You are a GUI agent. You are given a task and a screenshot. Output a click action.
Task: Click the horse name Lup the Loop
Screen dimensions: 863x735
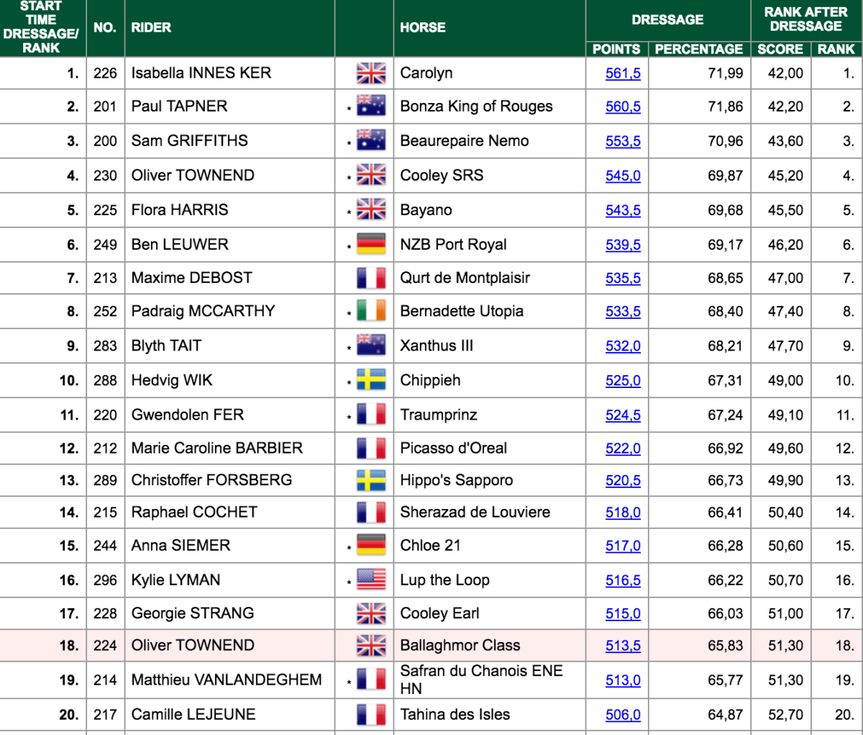(x=445, y=580)
